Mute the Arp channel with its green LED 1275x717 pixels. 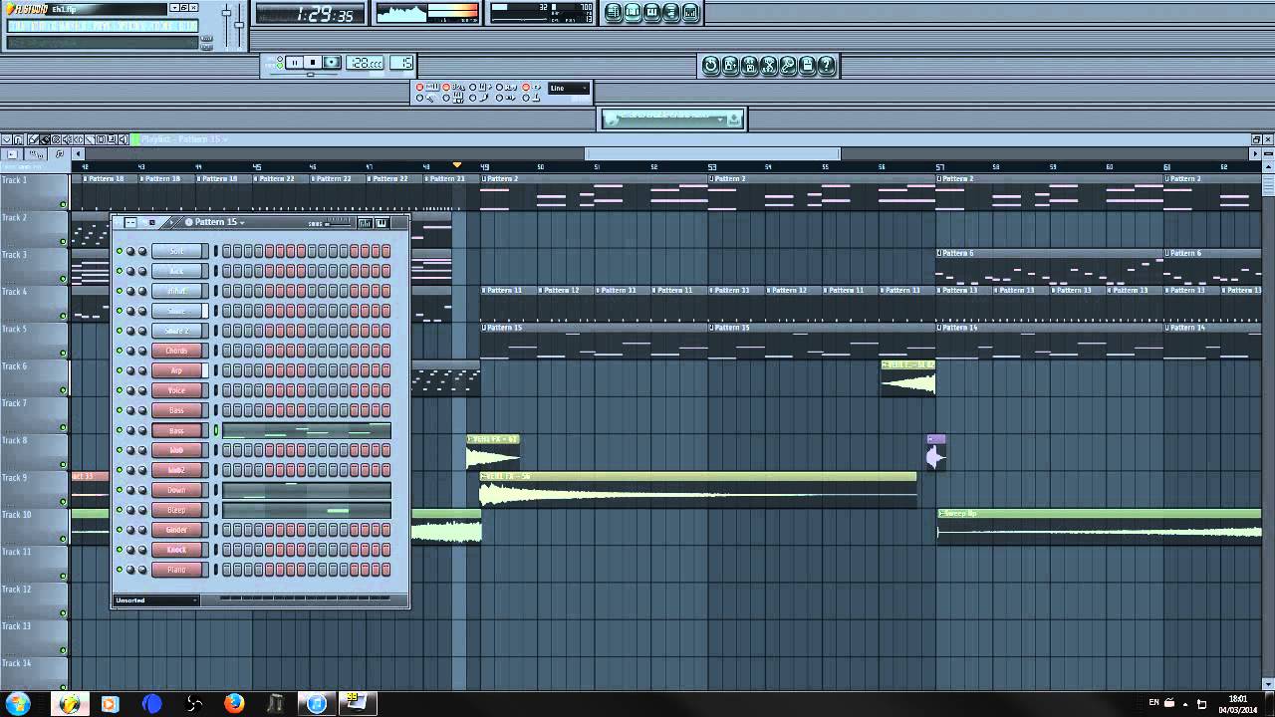click(x=120, y=370)
